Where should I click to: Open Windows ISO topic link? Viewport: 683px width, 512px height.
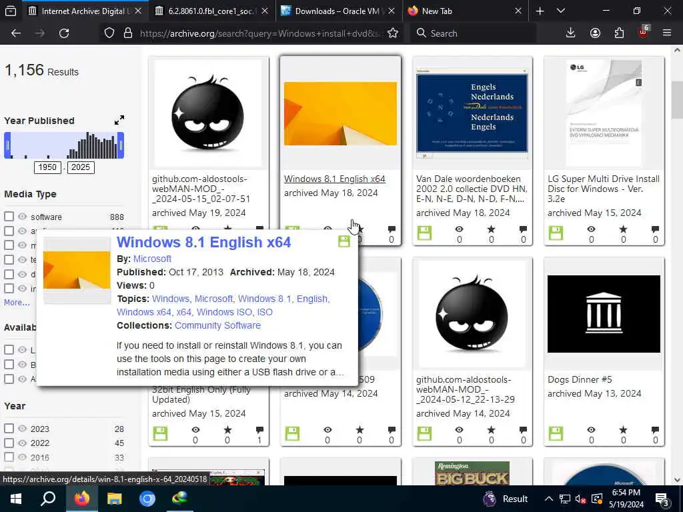pos(224,312)
